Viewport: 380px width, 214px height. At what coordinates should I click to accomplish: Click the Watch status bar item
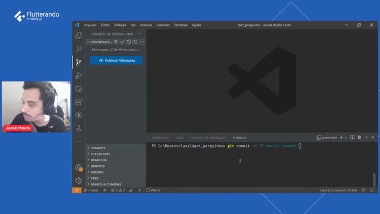click(x=153, y=190)
